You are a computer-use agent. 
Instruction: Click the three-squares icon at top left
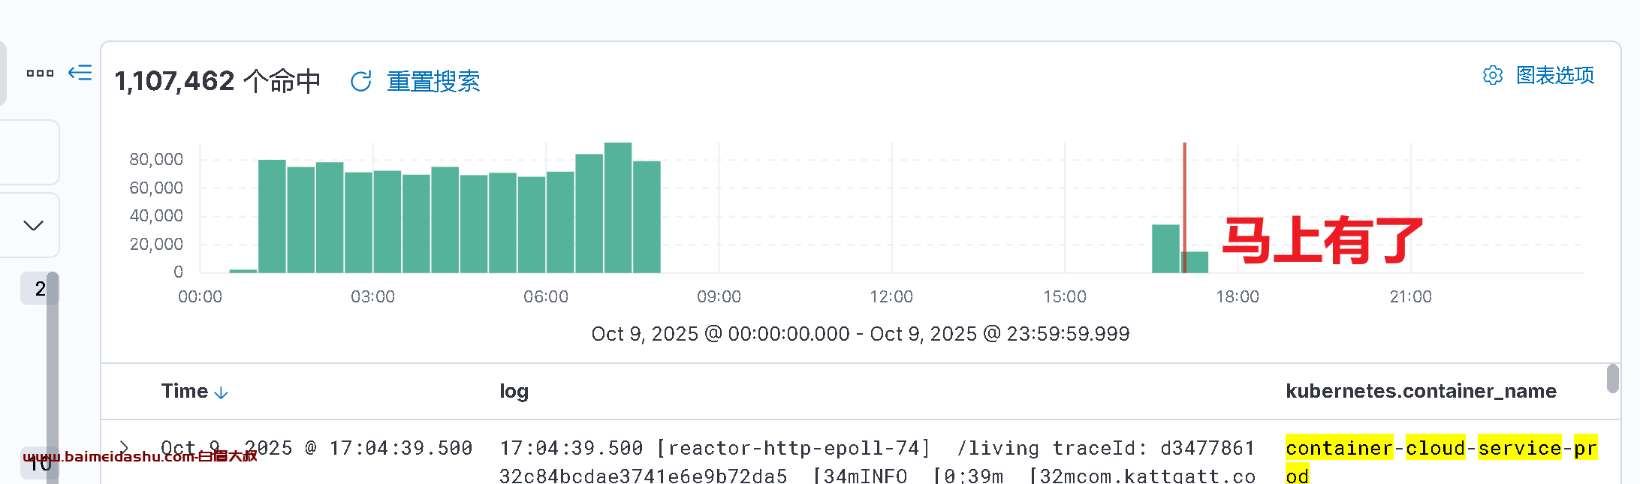coord(40,74)
